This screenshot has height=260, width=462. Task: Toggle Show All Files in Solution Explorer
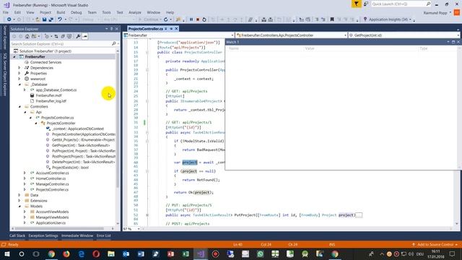tap(69, 36)
